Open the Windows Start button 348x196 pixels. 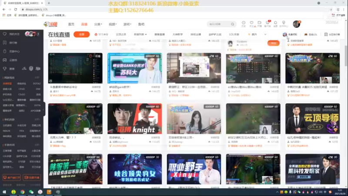point(4,192)
